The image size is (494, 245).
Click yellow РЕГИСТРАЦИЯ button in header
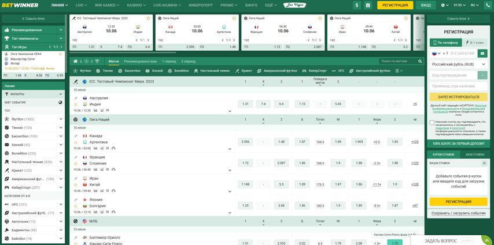[395, 5]
